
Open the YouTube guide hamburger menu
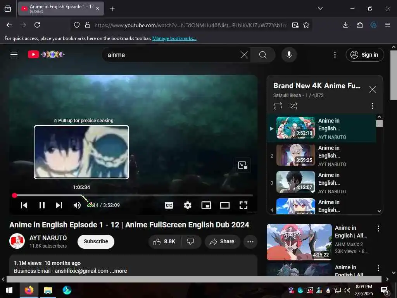point(14,54)
